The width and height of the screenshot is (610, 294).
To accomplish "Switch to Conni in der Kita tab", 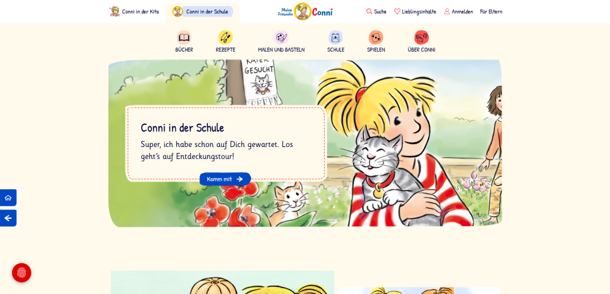I will [x=134, y=11].
